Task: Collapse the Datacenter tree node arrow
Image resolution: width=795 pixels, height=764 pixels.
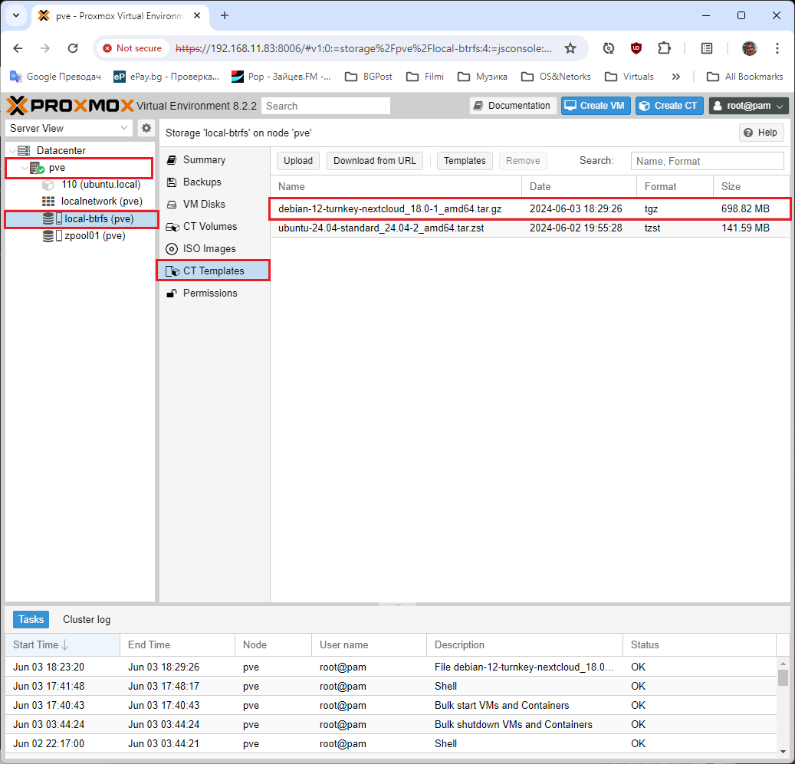Action: coord(12,150)
